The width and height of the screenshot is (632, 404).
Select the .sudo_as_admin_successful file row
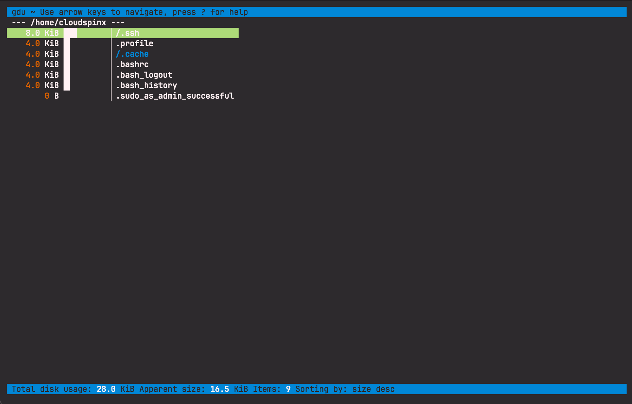coord(175,96)
